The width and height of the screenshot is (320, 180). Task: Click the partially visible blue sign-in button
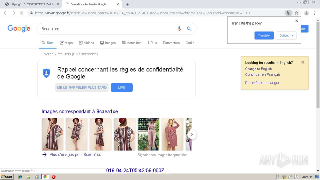[x=304, y=29]
